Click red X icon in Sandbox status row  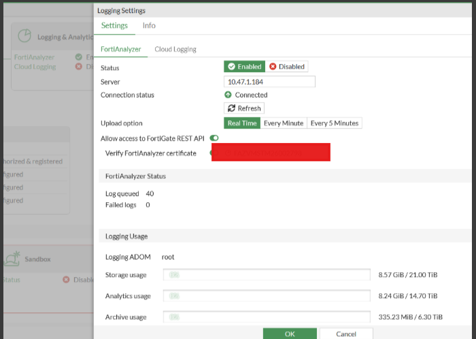click(66, 280)
